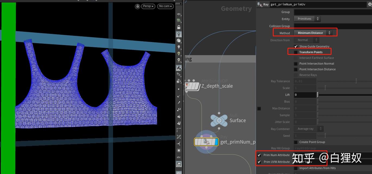Toggle the display primitive numbers icon
Screen dimensions: 372x174
coord(179,123)
